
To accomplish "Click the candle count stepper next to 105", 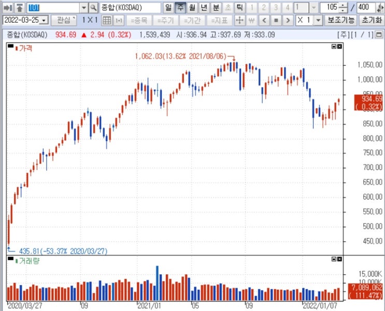I will point(343,8).
